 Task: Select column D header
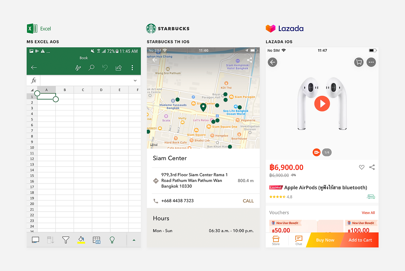pyautogui.click(x=101, y=90)
